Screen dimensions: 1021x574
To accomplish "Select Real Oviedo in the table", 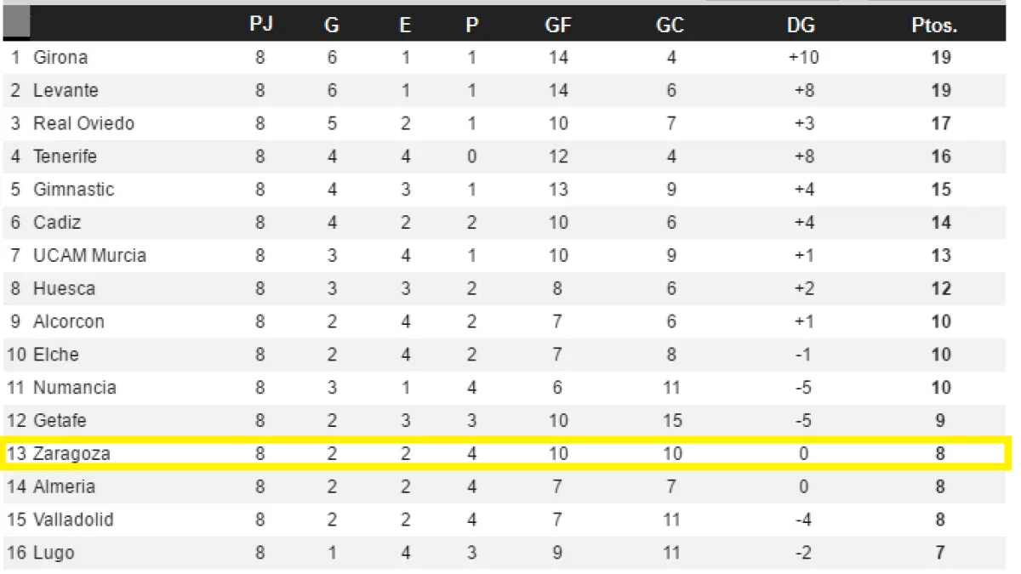I will point(83,124).
